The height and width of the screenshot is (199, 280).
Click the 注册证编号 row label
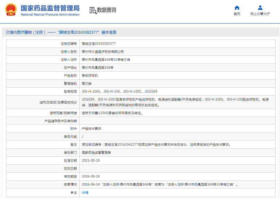tap(69, 44)
